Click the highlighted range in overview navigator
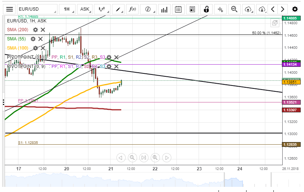304x192 pixels. [234, 182]
